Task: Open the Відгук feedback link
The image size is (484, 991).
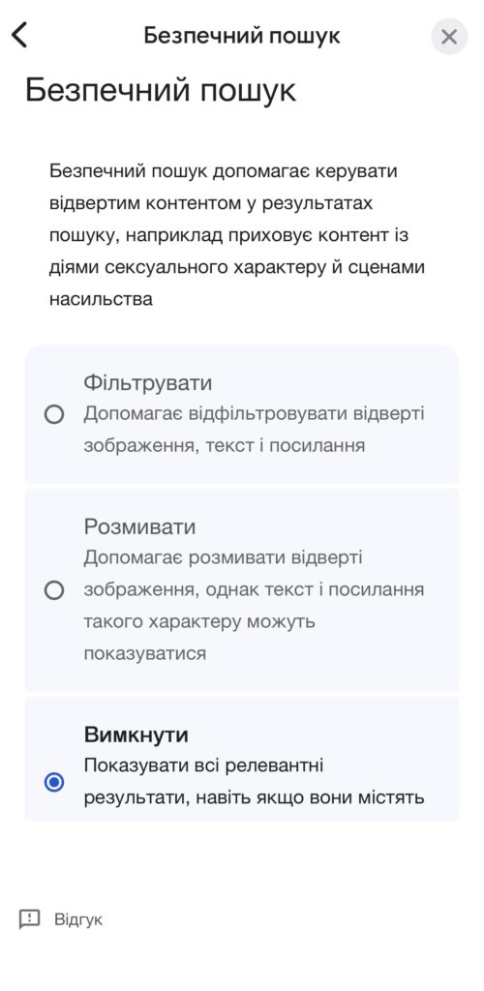Action: click(78, 919)
